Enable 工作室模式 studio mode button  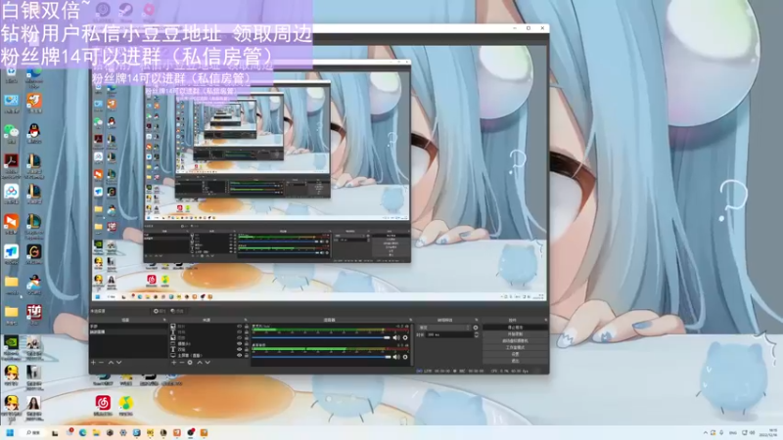515,347
